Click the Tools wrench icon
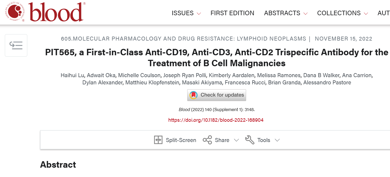The image size is (390, 177). [250, 140]
